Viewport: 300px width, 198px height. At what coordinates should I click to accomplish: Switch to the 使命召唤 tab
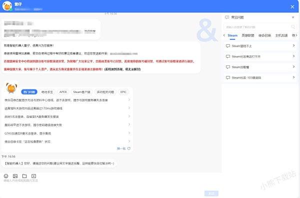(x=264, y=35)
